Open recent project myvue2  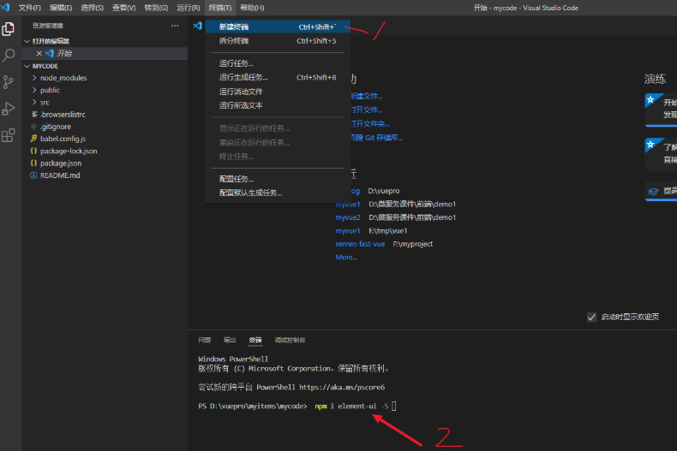click(x=348, y=217)
